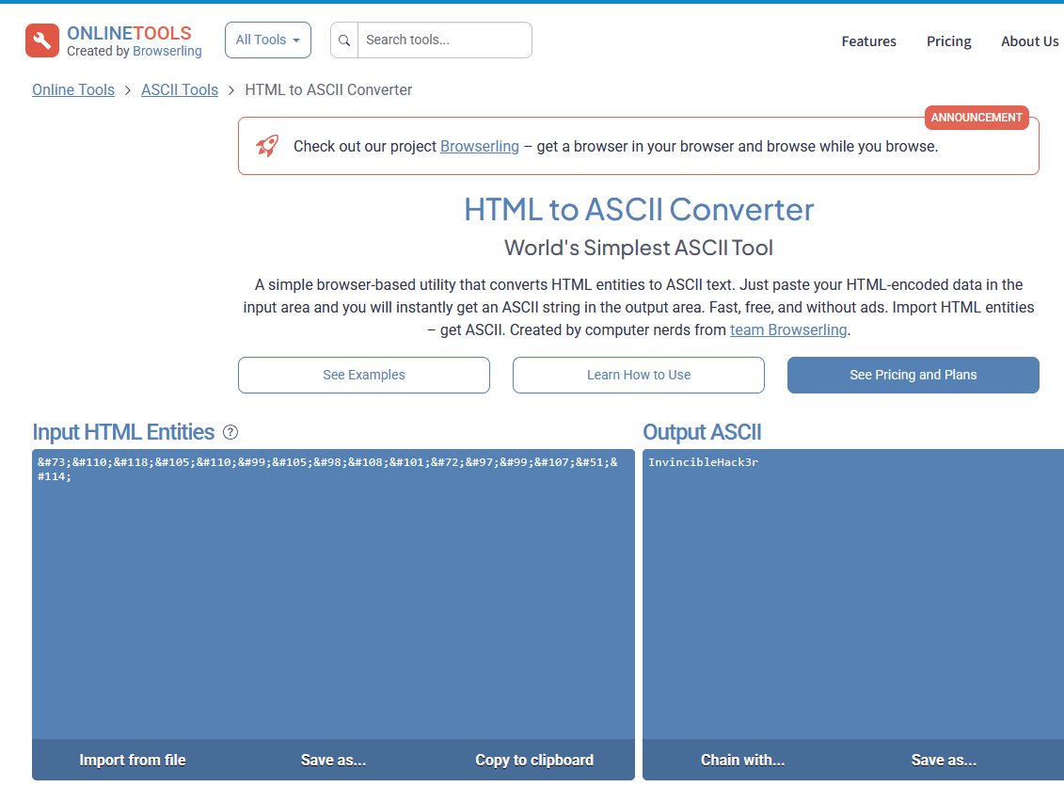This screenshot has width=1064, height=803.
Task: Click Copy to clipboard under input
Action: click(534, 761)
